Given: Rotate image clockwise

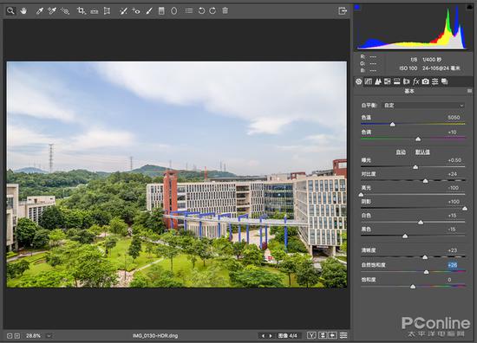Looking at the screenshot, I should click(212, 11).
